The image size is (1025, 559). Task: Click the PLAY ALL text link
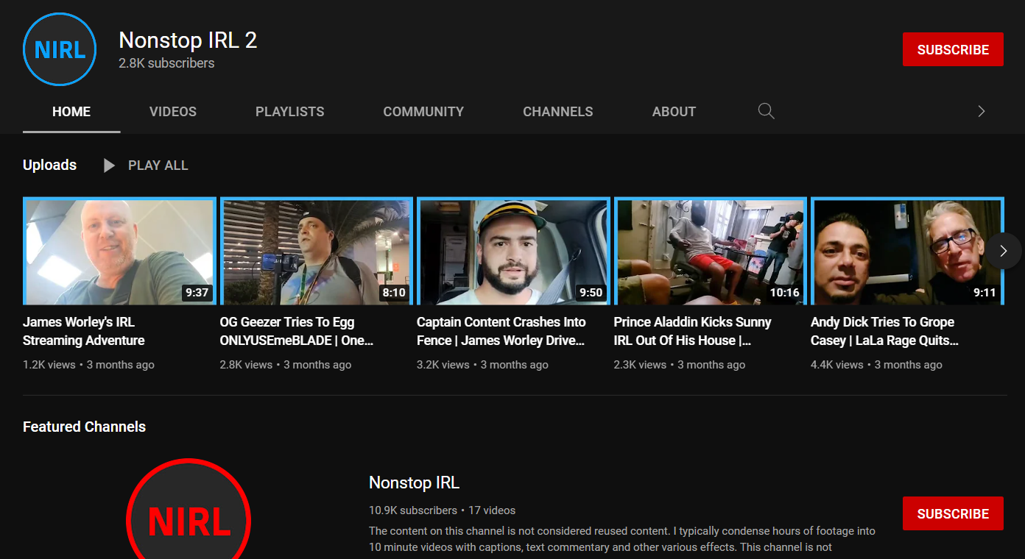click(158, 165)
